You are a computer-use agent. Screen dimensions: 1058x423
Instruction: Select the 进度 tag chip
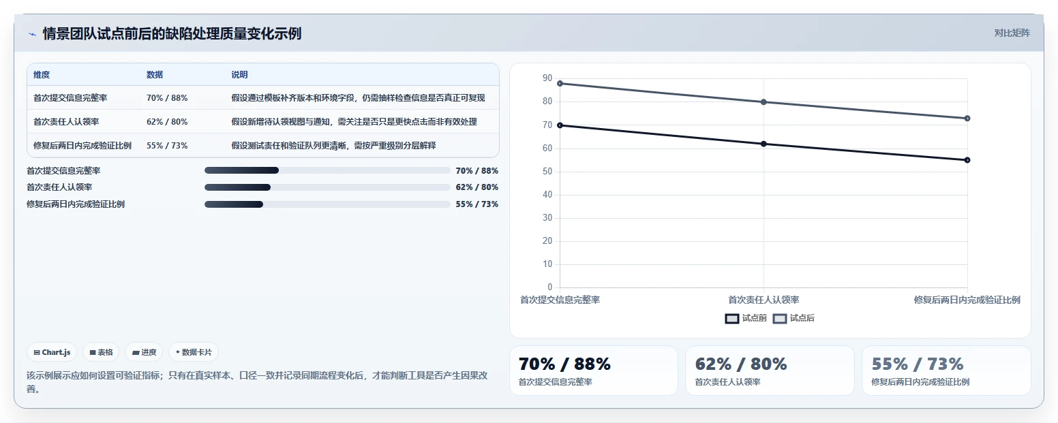pyautogui.click(x=144, y=352)
